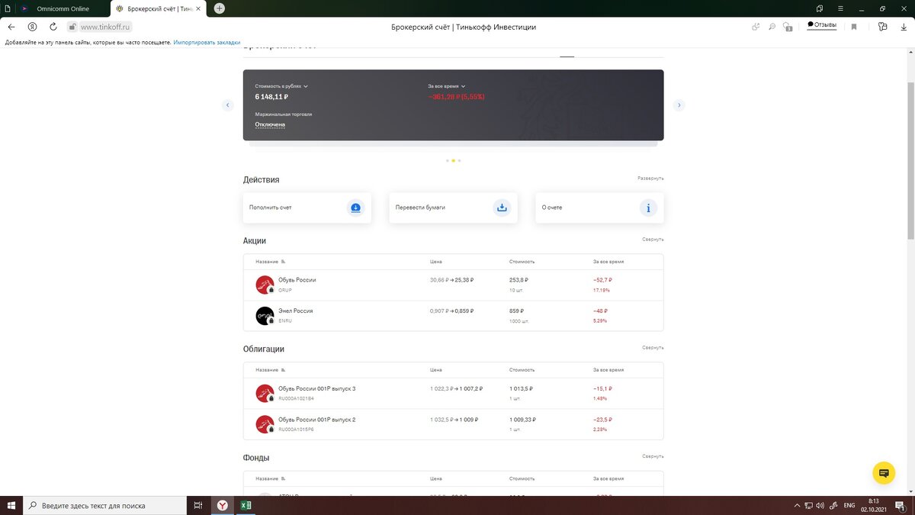The height and width of the screenshot is (515, 915).
Task: Click the Обувь России ORUP stock logo
Action: click(265, 285)
